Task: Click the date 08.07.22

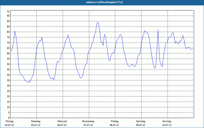Action: pyautogui.click(x=114, y=125)
